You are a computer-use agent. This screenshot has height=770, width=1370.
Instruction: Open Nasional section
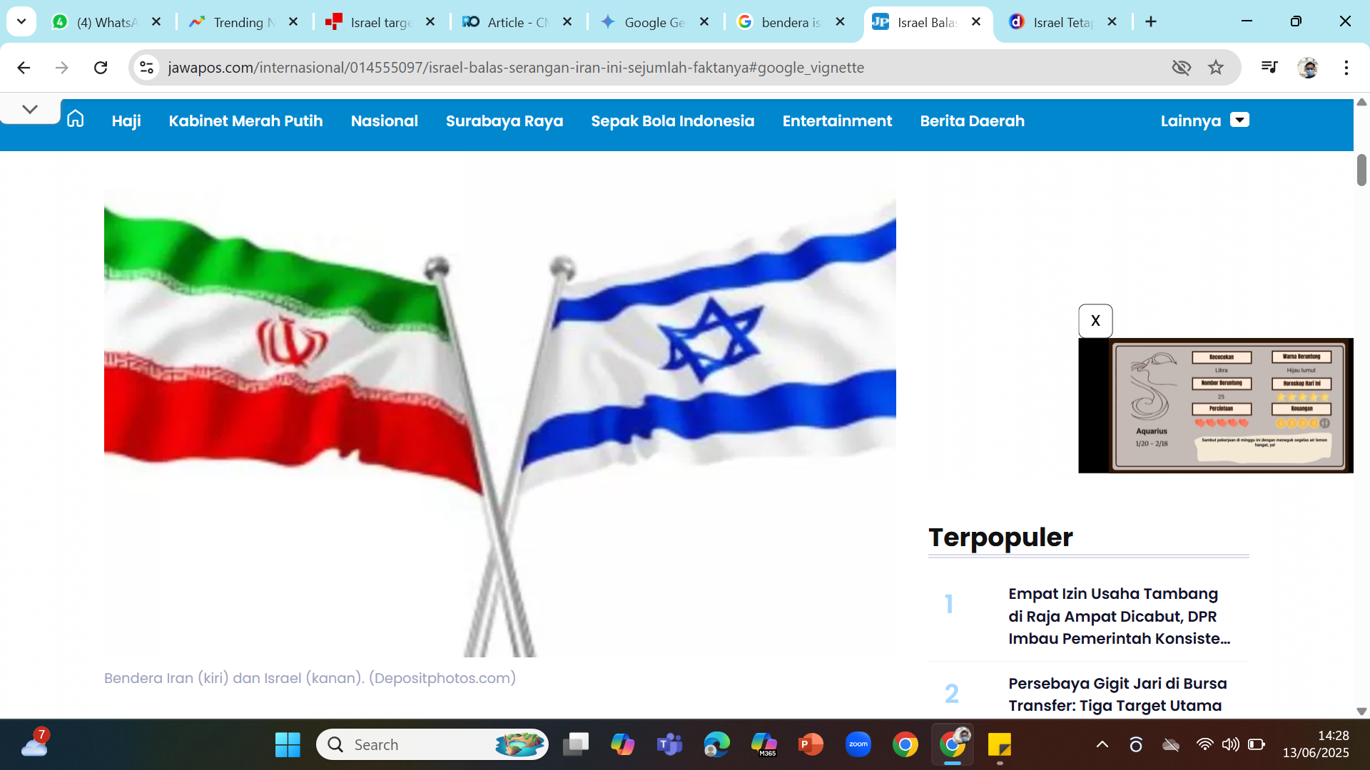385,120
